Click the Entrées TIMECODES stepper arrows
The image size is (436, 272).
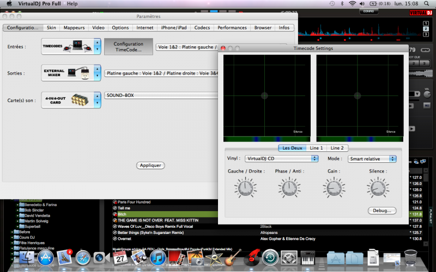pyautogui.click(x=97, y=46)
